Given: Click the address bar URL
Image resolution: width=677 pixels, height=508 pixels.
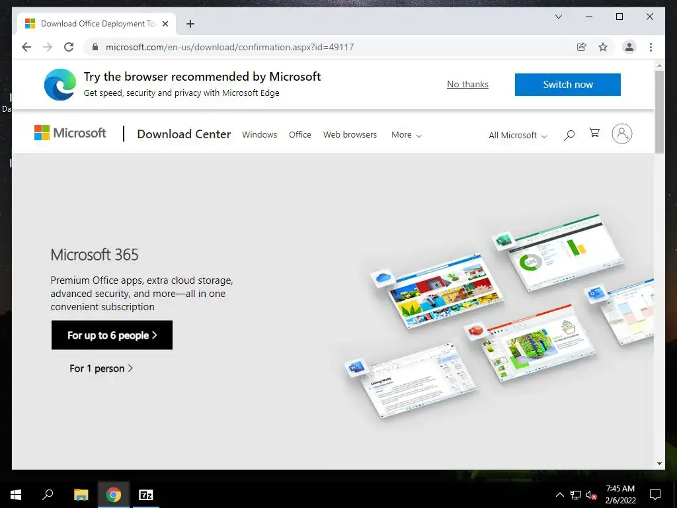Looking at the screenshot, I should pyautogui.click(x=229, y=47).
